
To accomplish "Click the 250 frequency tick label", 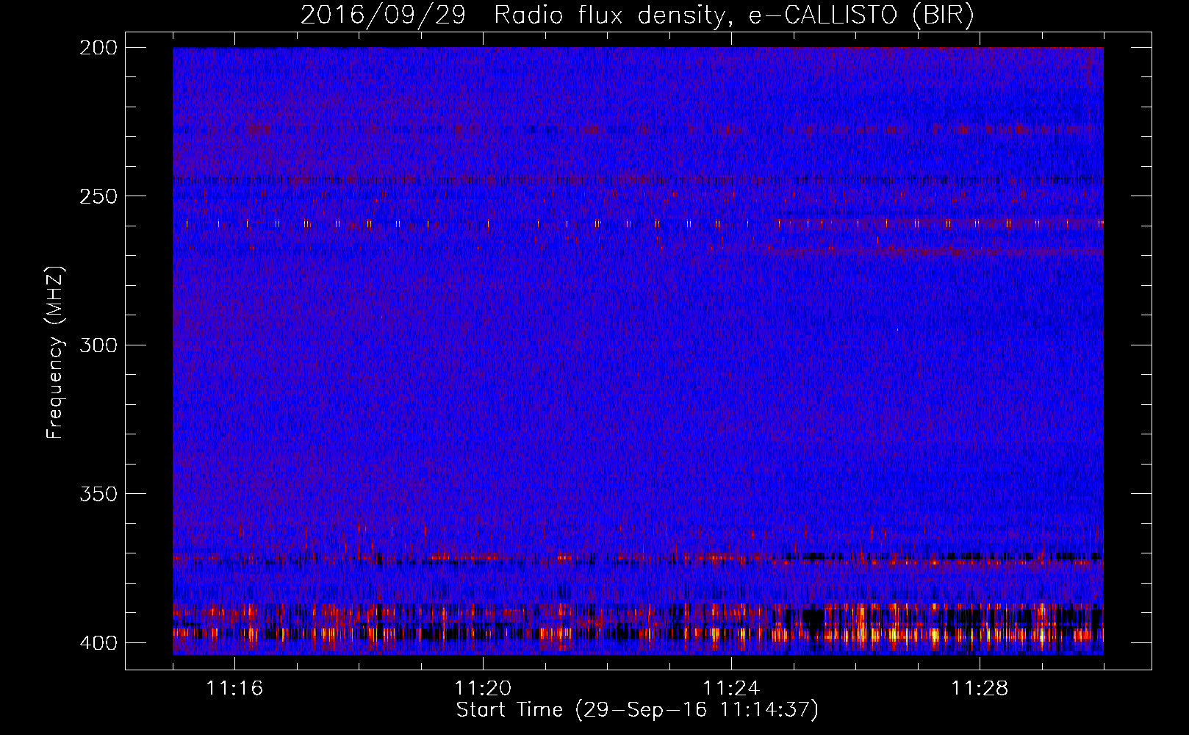I will point(98,196).
